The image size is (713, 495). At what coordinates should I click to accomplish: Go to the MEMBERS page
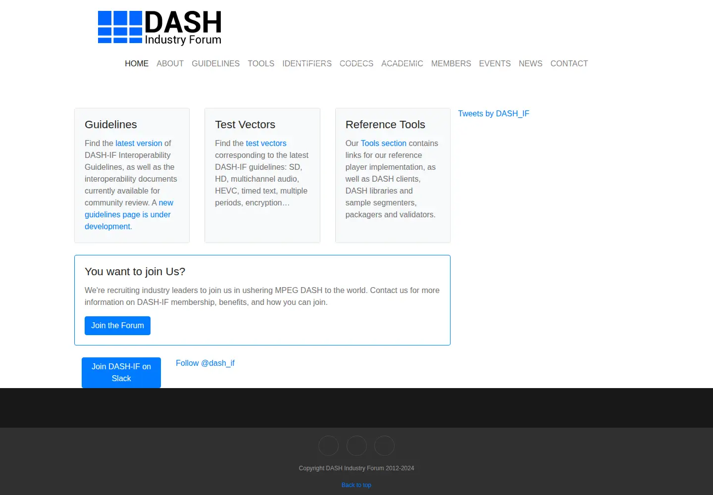click(x=451, y=63)
